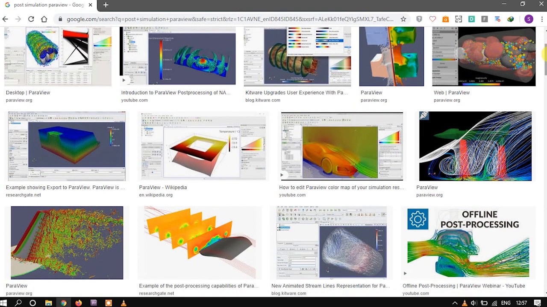Open Example showing Export to ParaView link
Screen dimensions: 547x307
65,187
